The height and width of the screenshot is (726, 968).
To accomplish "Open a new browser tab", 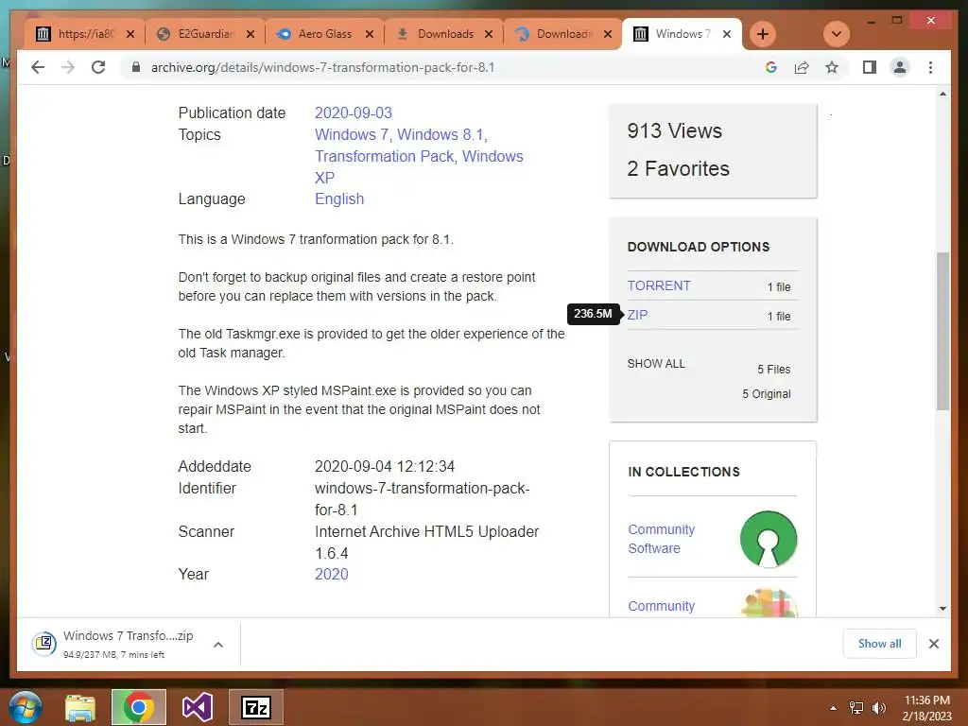I will tap(763, 34).
